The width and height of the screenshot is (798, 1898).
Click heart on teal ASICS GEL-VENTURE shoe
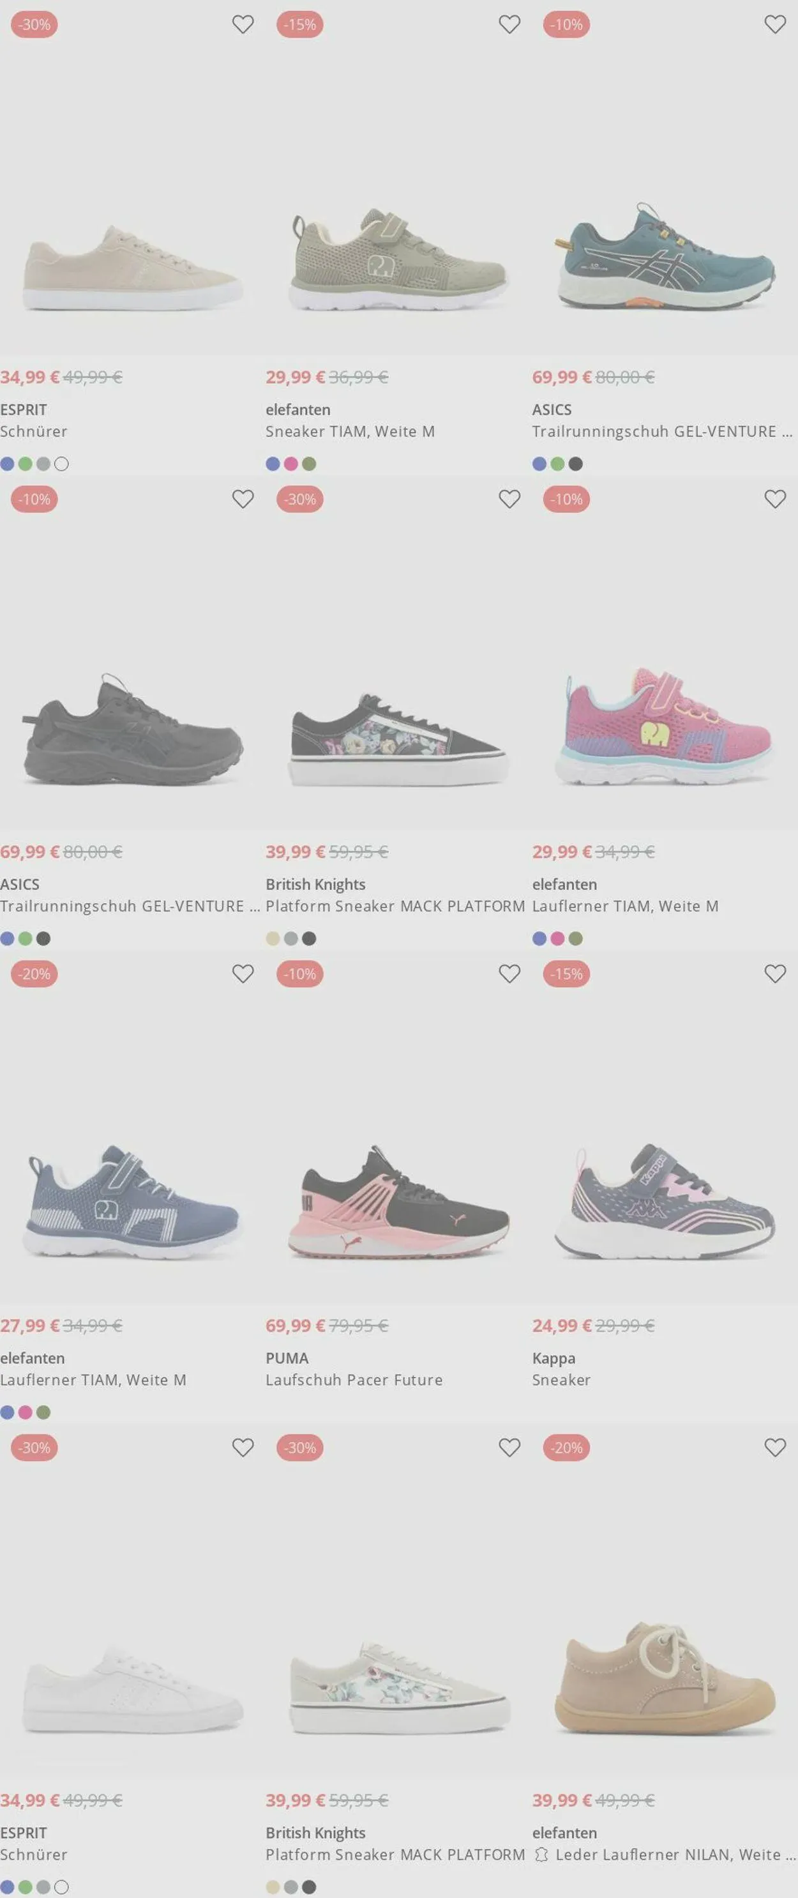point(775,24)
